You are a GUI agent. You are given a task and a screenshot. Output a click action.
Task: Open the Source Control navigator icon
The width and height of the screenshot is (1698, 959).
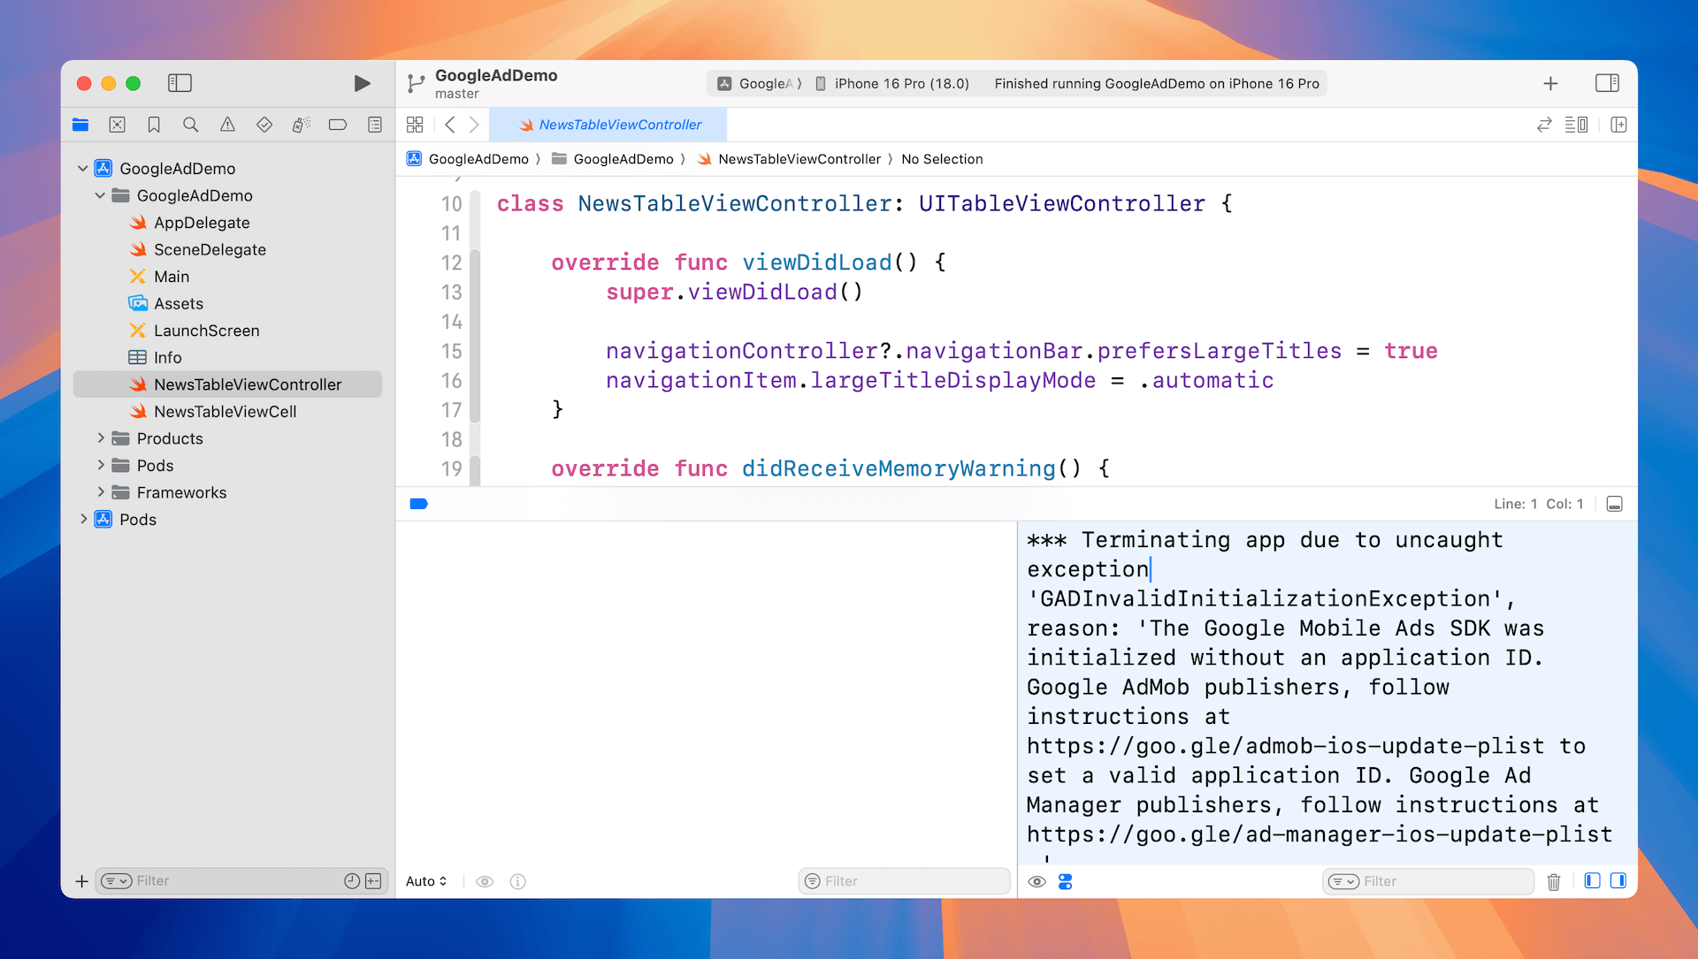click(x=117, y=125)
